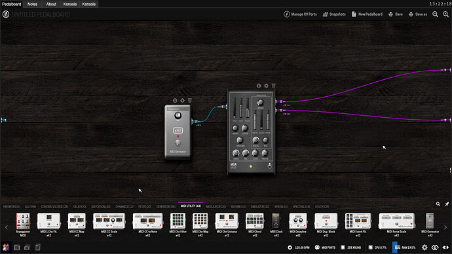The image size is (452, 254).
Task: Click the CPU usage indicator in status bar
Action: (377, 247)
